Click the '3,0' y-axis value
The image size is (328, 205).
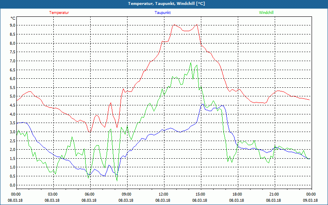[13, 132]
